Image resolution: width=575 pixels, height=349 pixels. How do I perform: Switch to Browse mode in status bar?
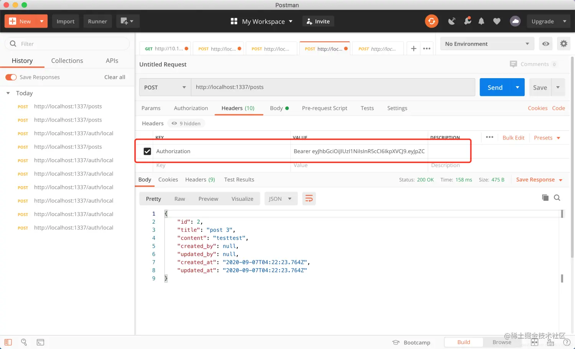tap(502, 342)
